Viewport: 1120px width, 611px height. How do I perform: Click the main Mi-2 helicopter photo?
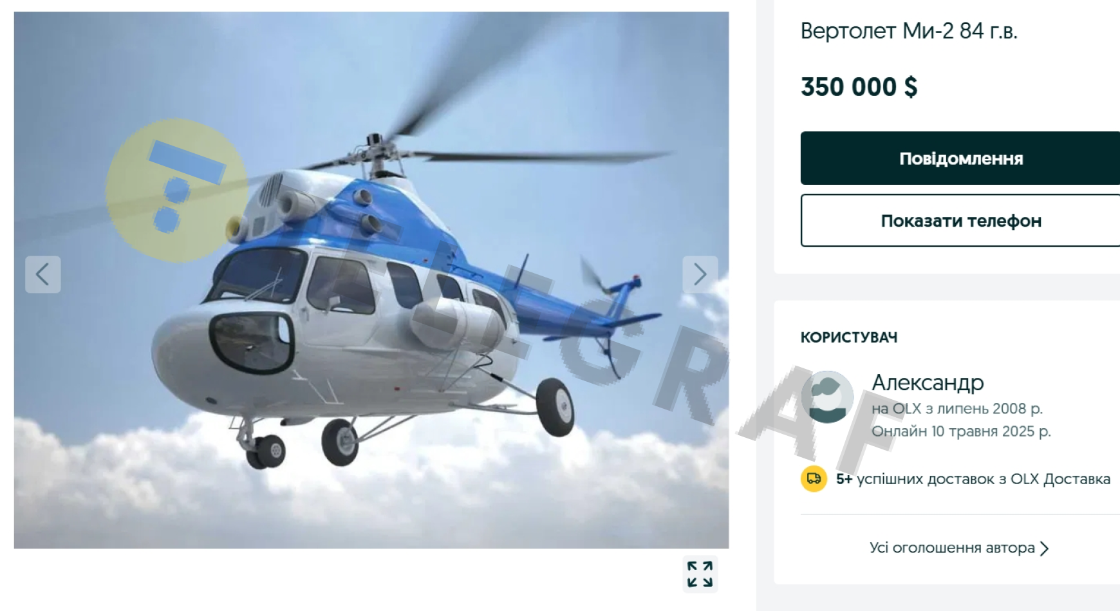point(371,280)
